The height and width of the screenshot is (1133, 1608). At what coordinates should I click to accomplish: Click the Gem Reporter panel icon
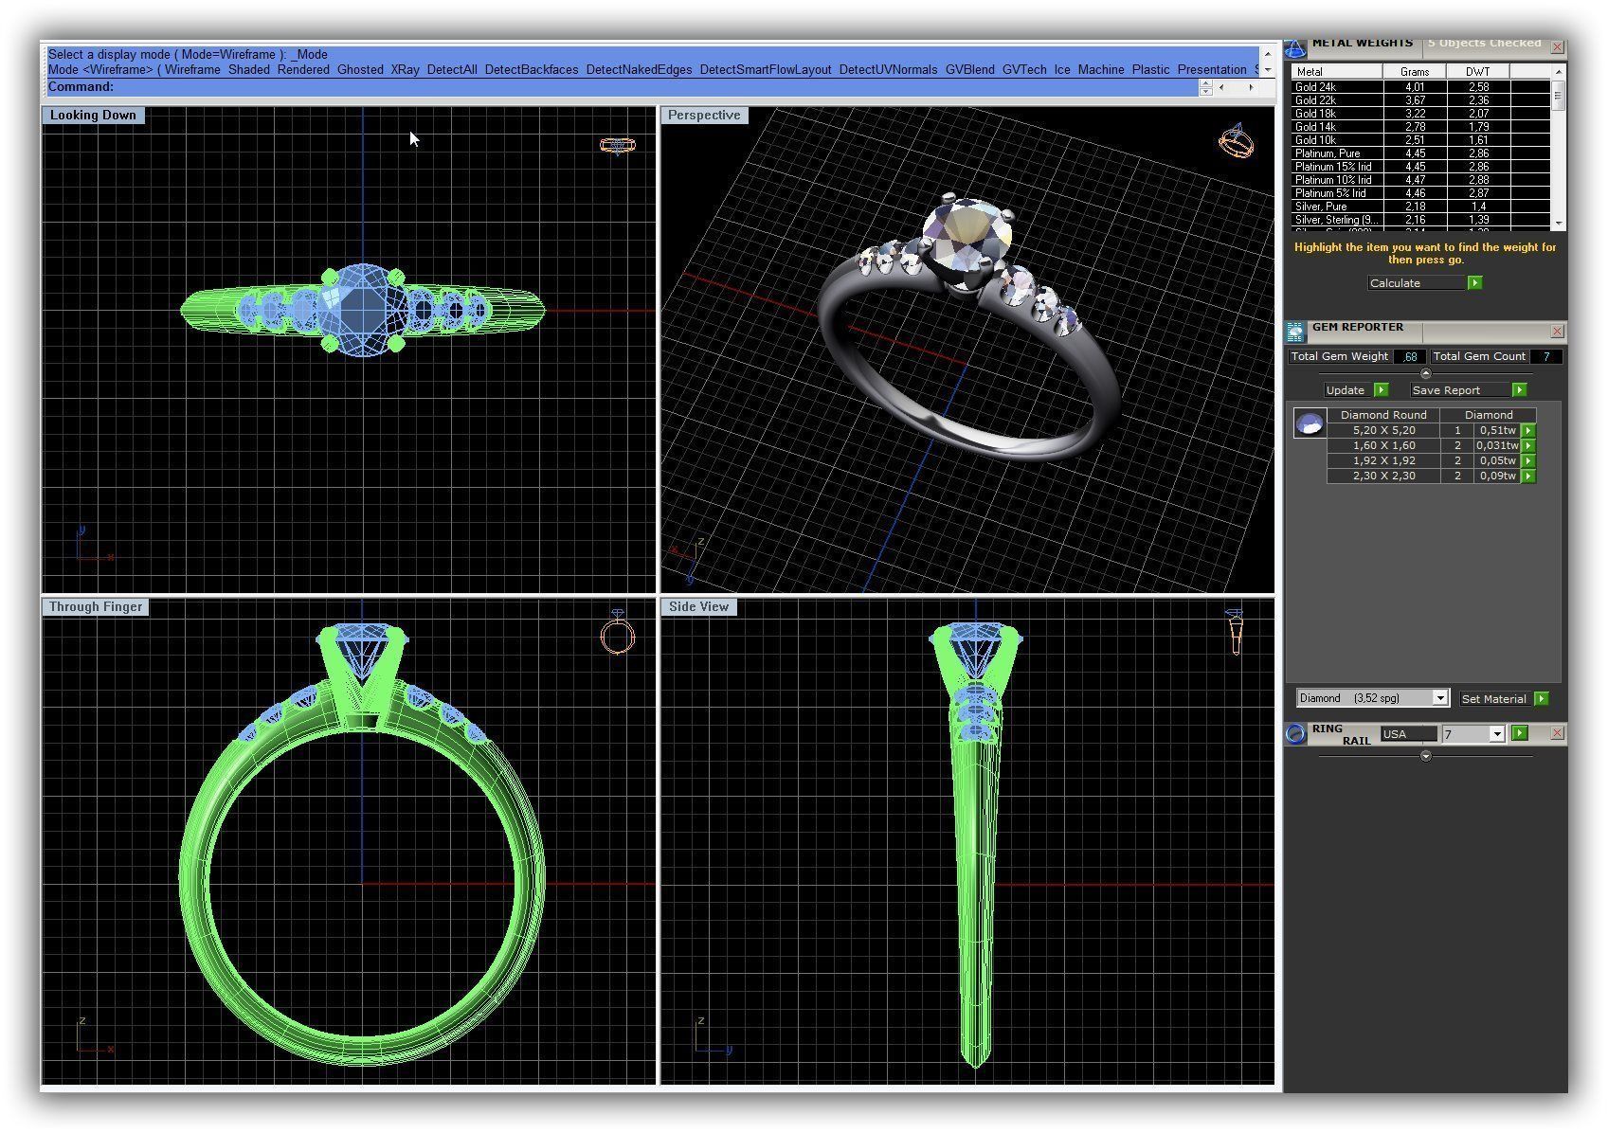(x=1295, y=332)
